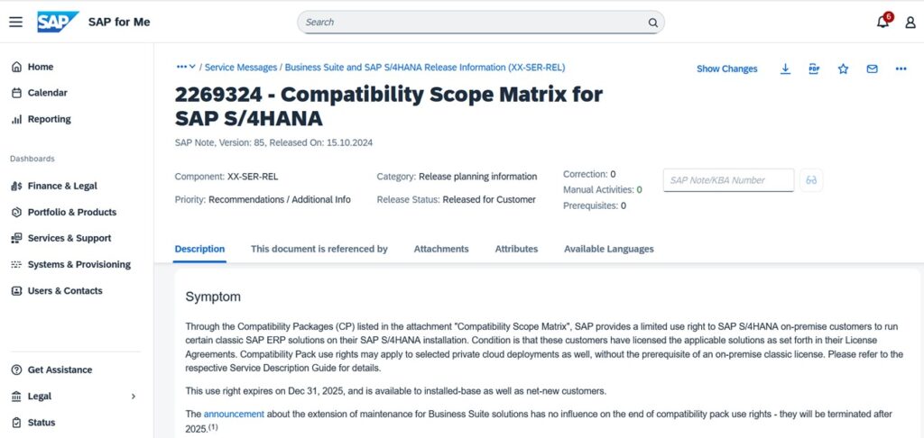The image size is (924, 438).
Task: Download the SAP Note
Action: pyautogui.click(x=785, y=68)
